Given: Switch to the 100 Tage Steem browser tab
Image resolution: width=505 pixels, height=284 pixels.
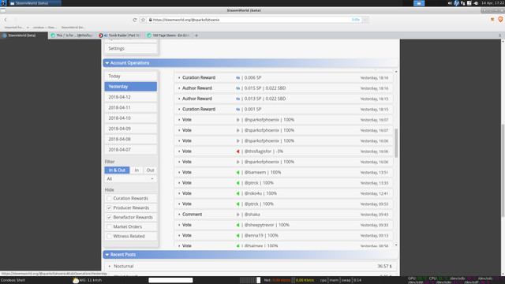Looking at the screenshot, I should click(168, 35).
